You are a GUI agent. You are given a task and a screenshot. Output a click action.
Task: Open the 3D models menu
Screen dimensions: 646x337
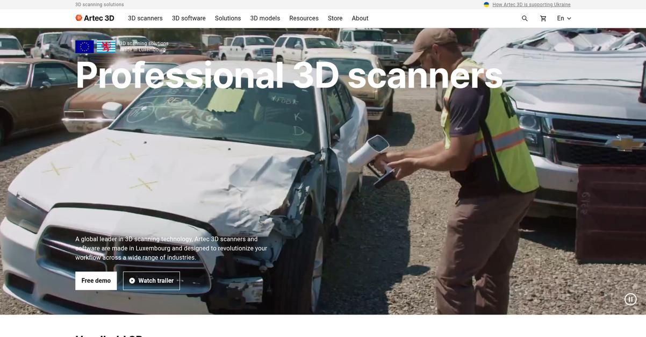click(265, 18)
